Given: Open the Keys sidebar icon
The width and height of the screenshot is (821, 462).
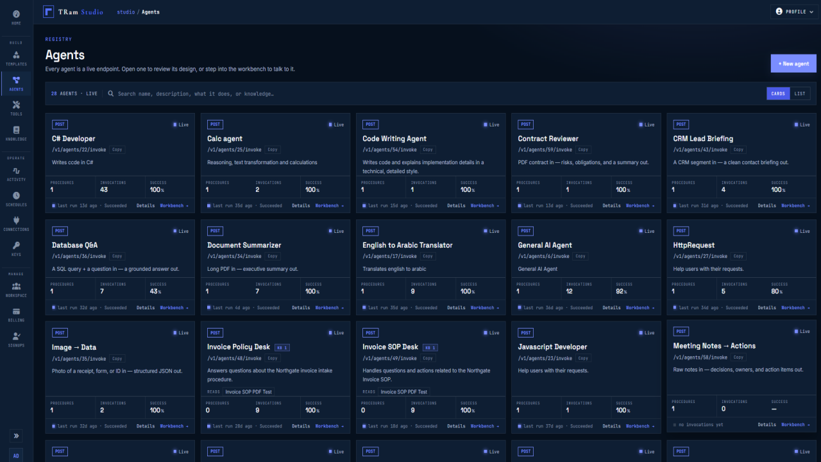Looking at the screenshot, I should coord(16,248).
